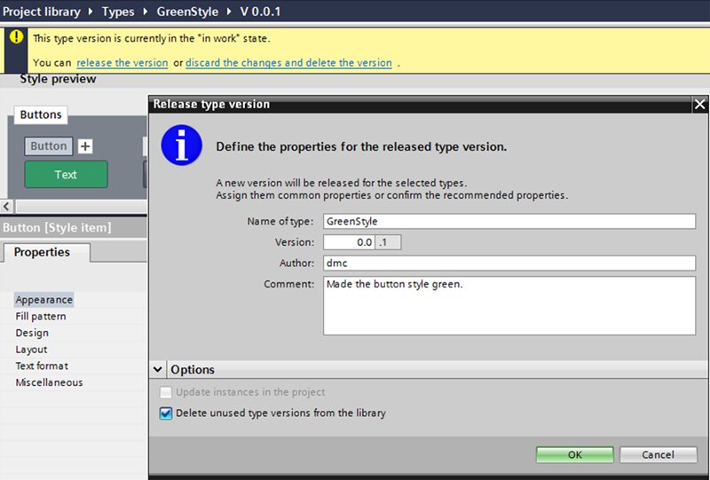Select Layout in the properties list

coord(31,350)
